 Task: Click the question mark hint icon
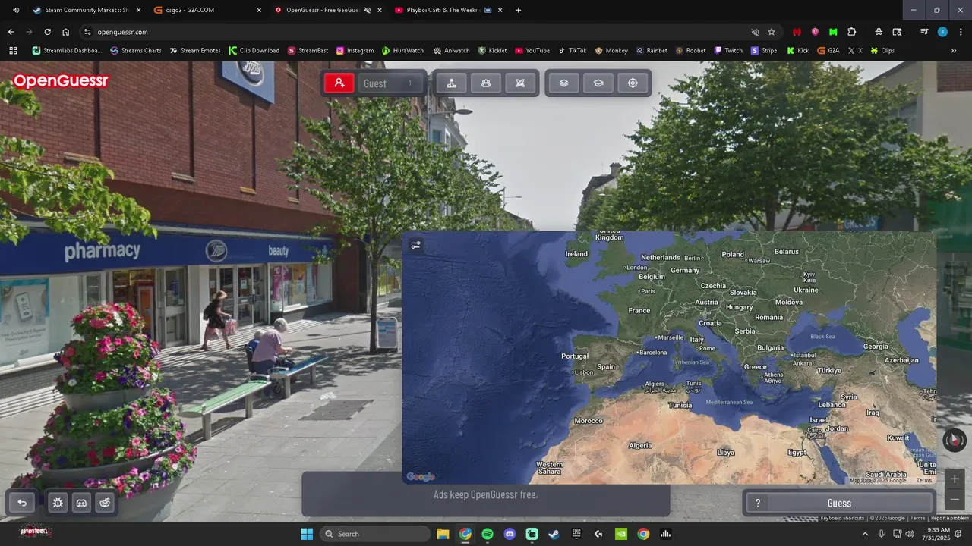coord(757,503)
